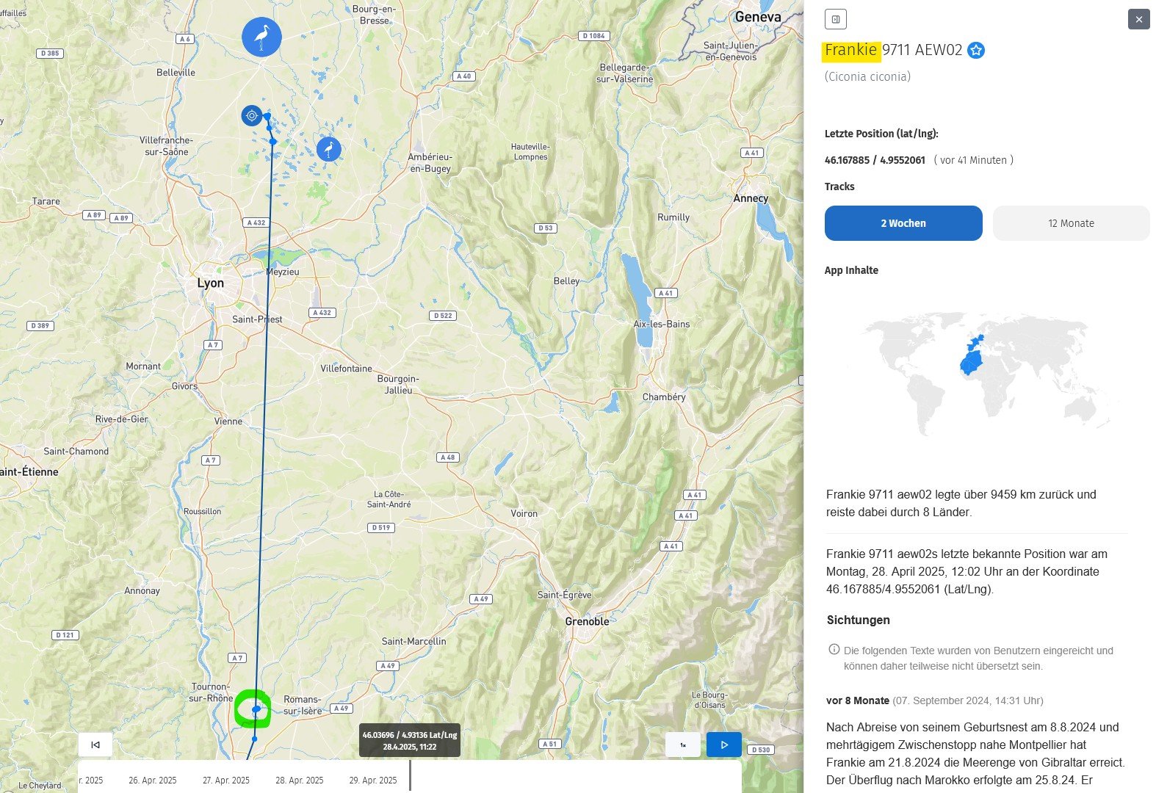The height and width of the screenshot is (793, 1156).
Task: Click the info icon beside the Sichtungen notice
Action: (x=834, y=650)
